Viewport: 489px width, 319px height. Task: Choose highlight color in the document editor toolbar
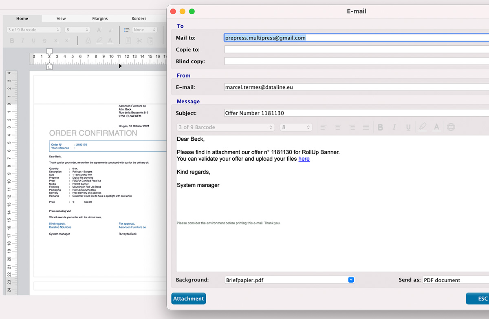tap(99, 41)
